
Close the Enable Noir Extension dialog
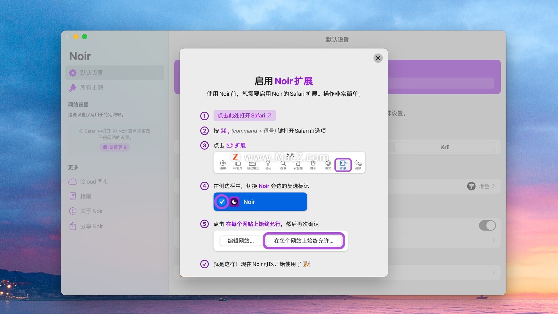coord(378,58)
